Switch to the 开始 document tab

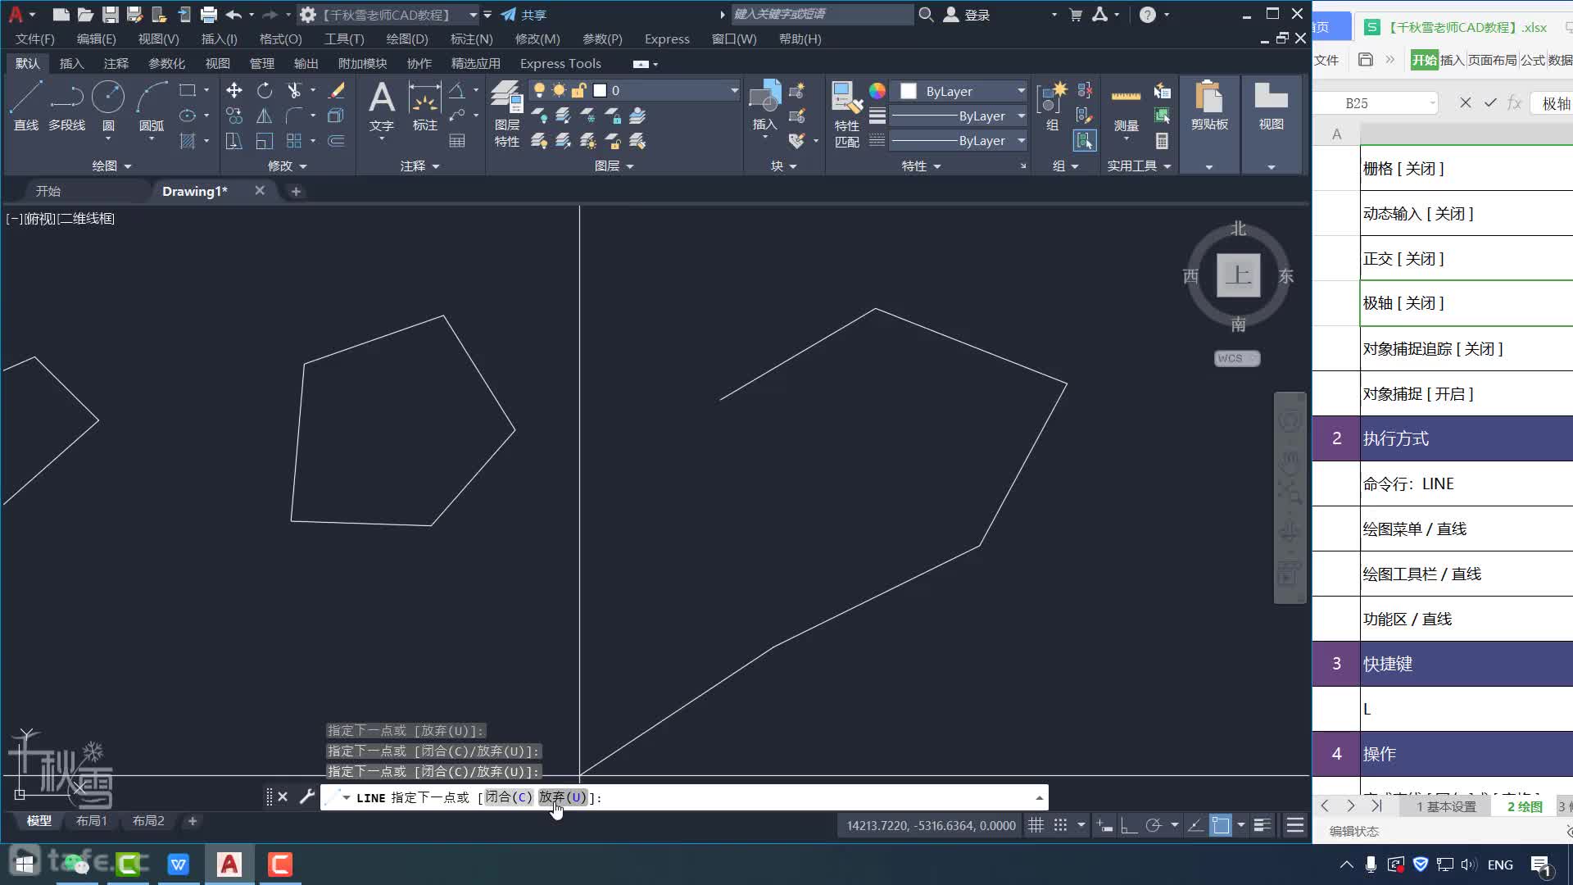point(48,191)
